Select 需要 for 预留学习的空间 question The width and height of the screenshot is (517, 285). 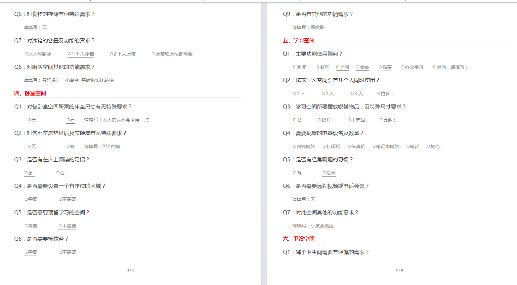click(31, 226)
